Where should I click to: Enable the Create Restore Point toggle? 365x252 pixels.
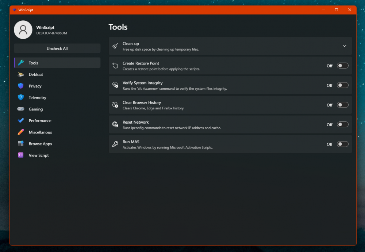click(342, 66)
